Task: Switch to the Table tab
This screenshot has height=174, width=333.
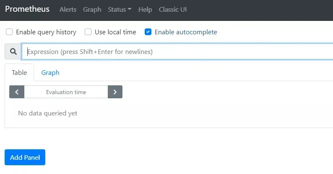Action: coord(19,72)
